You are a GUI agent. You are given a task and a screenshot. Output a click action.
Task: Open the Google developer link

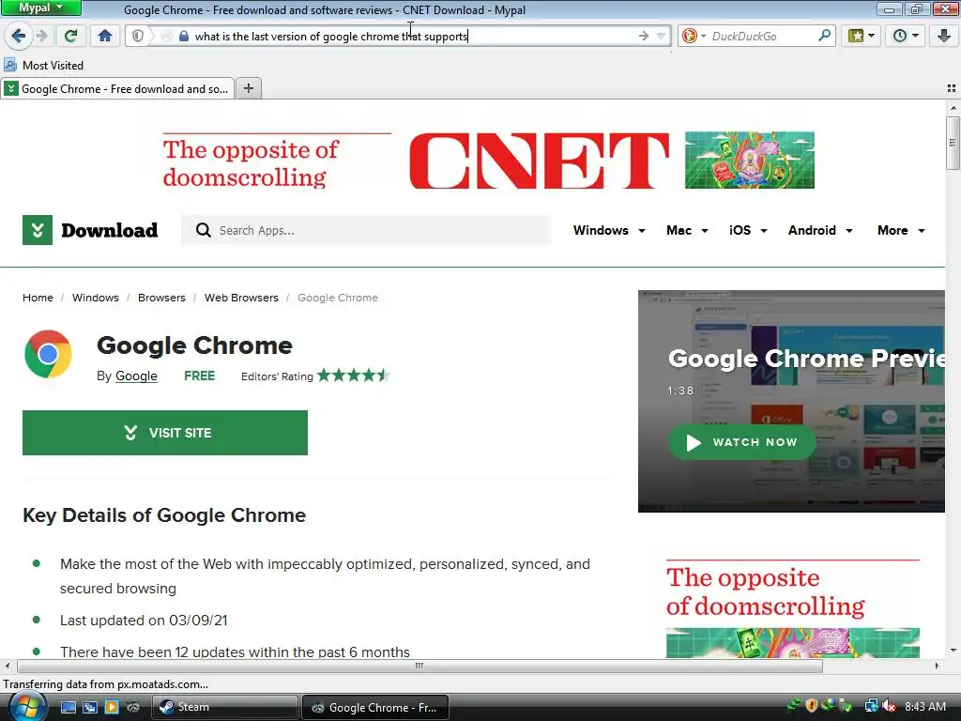(x=136, y=376)
